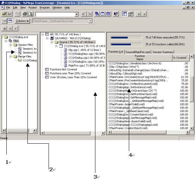Collapse the Source 55.71% folder node
This screenshot has width=195, height=180.
(x=52, y=42)
